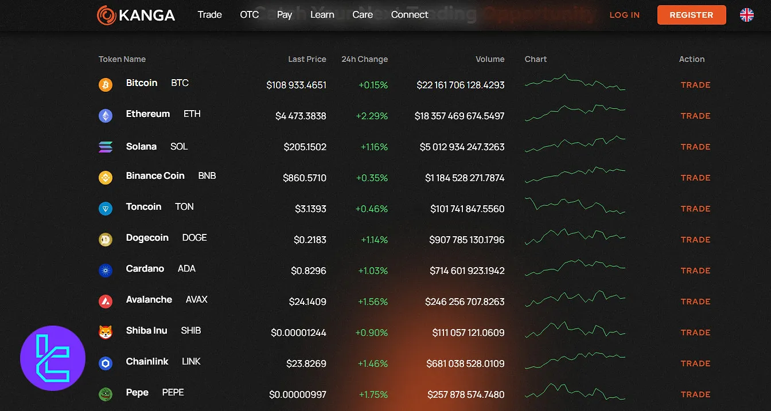Click the Pepe +1.75% change value
Viewport: 771px width, 411px height.
[373, 394]
